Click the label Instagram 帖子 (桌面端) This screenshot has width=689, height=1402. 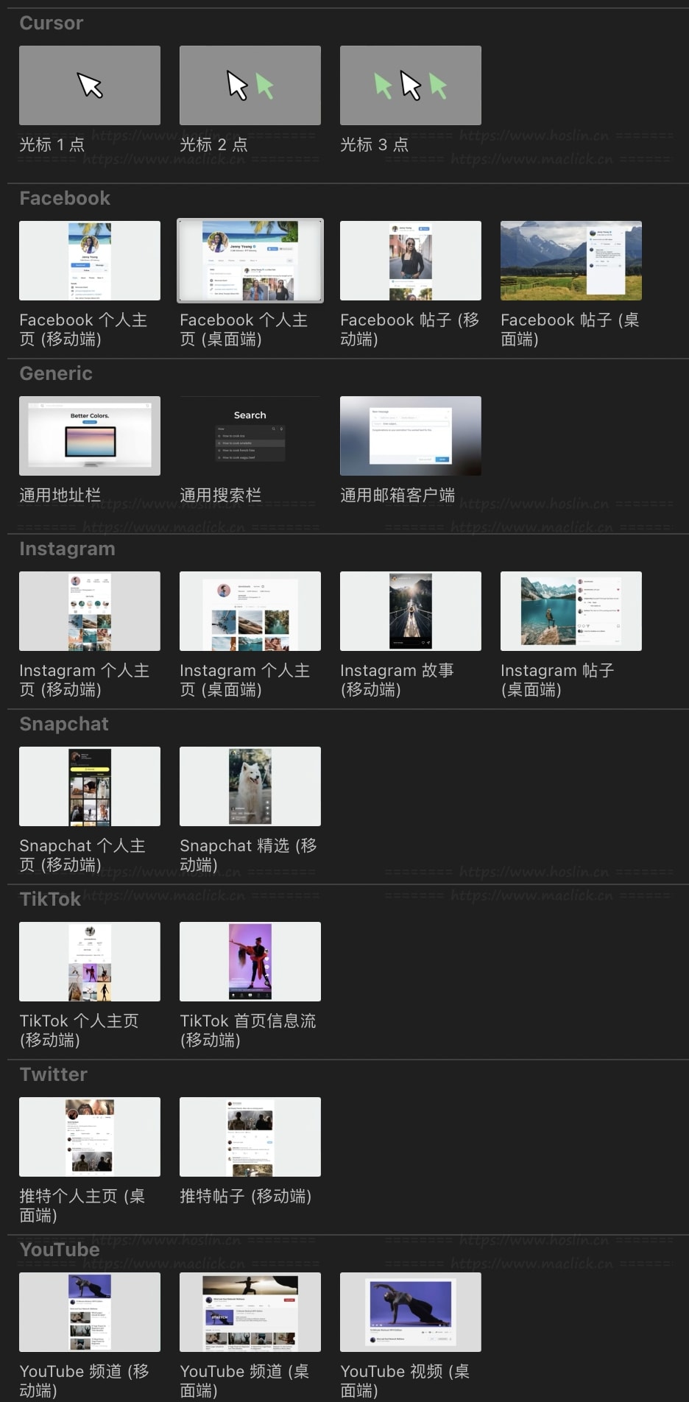point(557,680)
